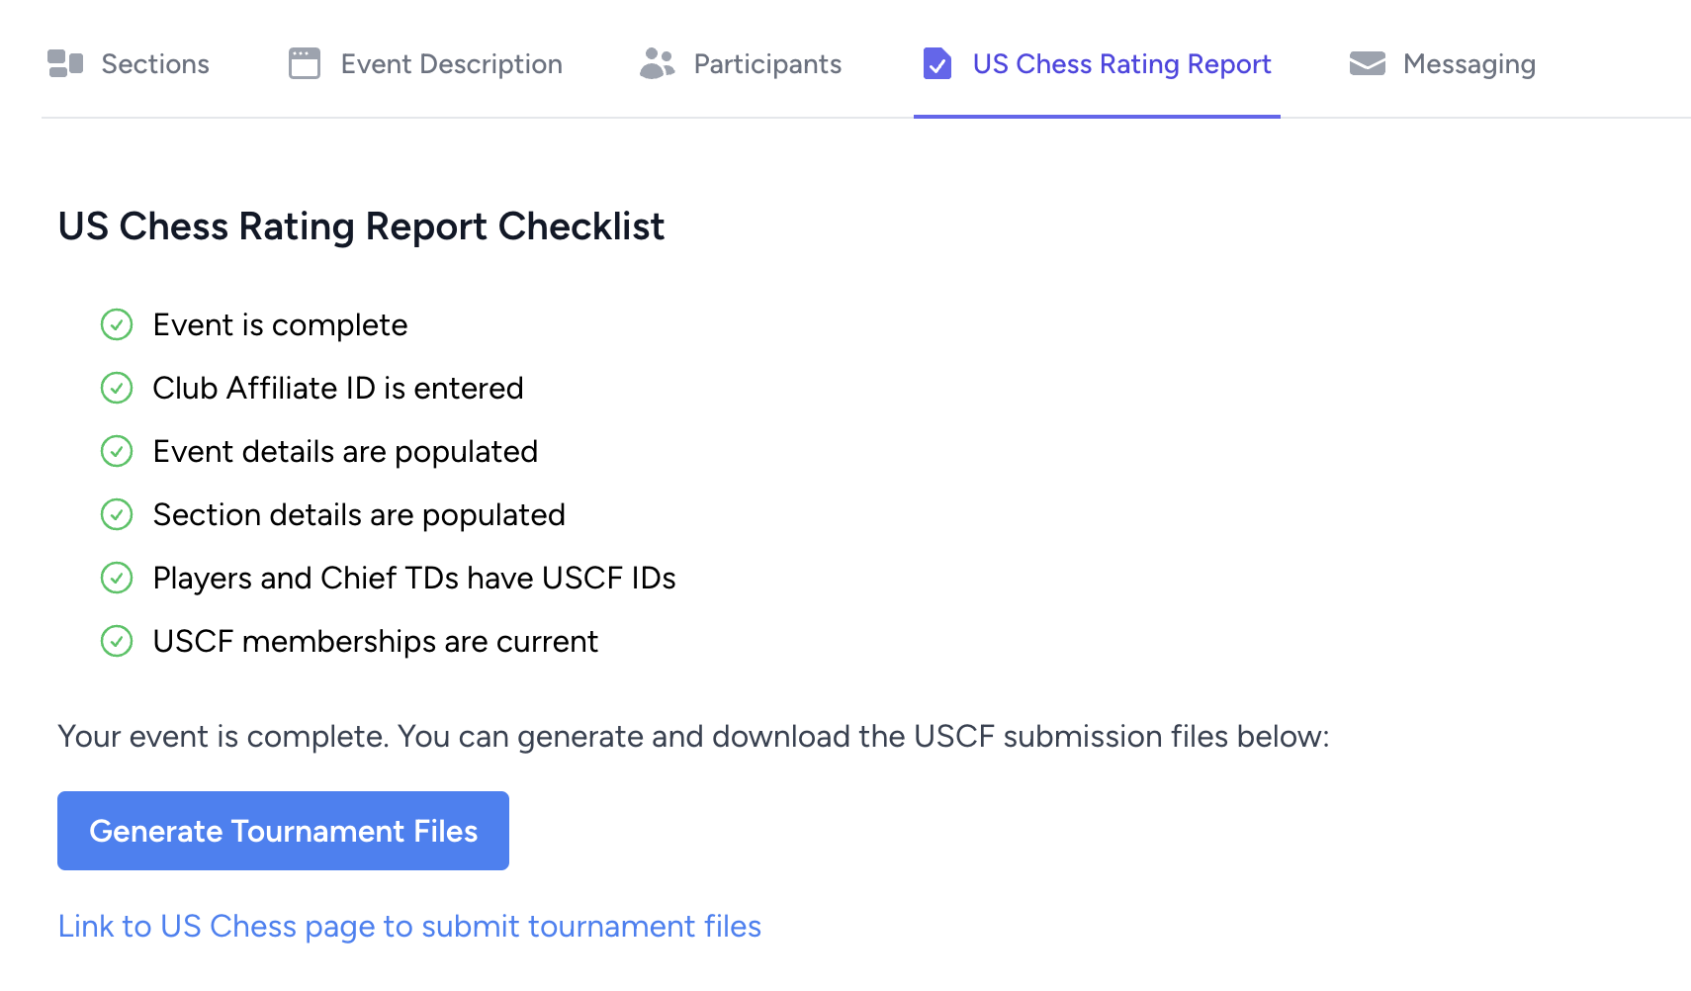1691x991 pixels.
Task: Click the US Chess Rating Report Checklist heading
Action: click(361, 226)
